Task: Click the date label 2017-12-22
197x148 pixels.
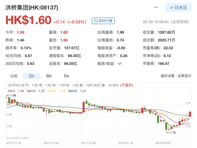Action: [x=88, y=143]
